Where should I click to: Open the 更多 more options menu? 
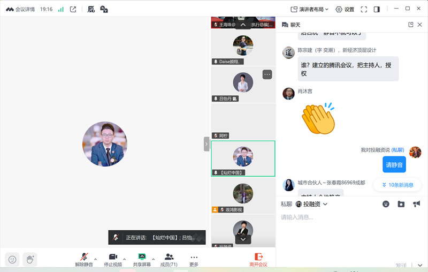pos(194,259)
